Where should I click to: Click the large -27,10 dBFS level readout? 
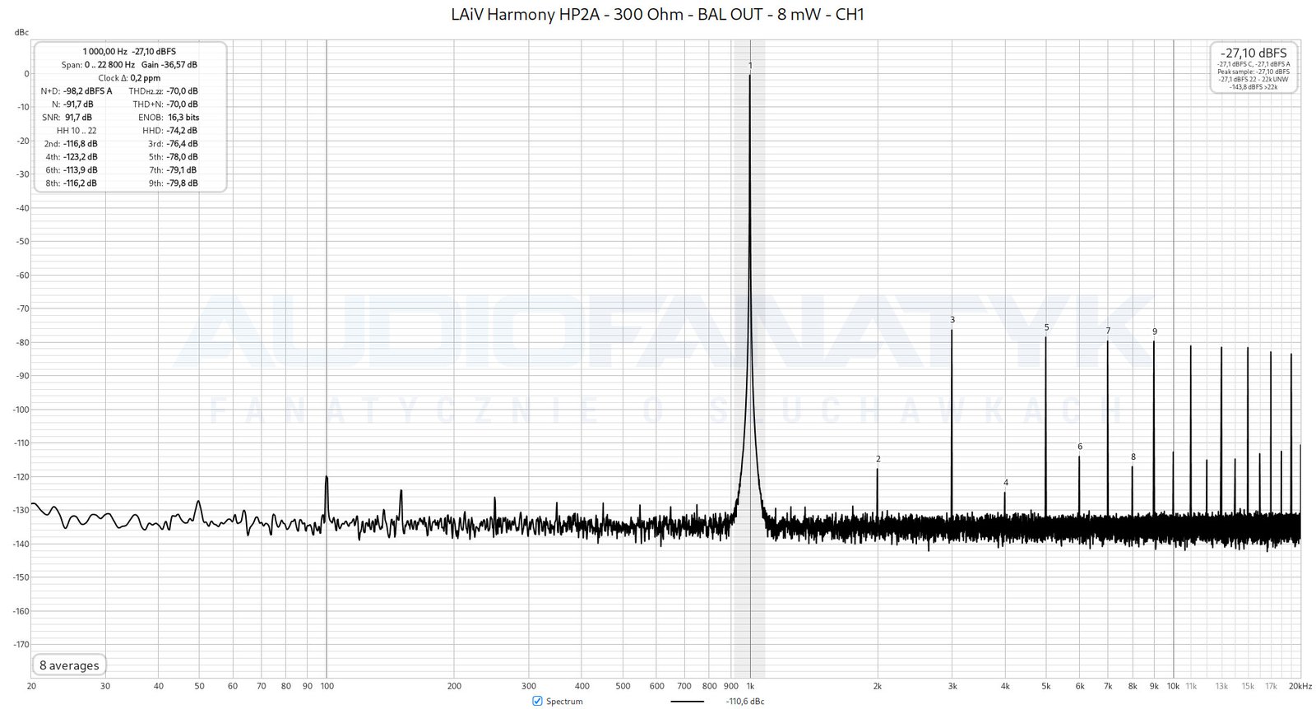[1253, 53]
